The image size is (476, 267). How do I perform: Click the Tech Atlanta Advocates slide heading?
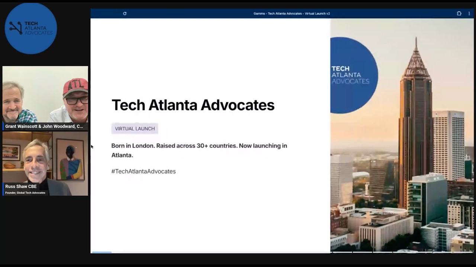pyautogui.click(x=193, y=105)
